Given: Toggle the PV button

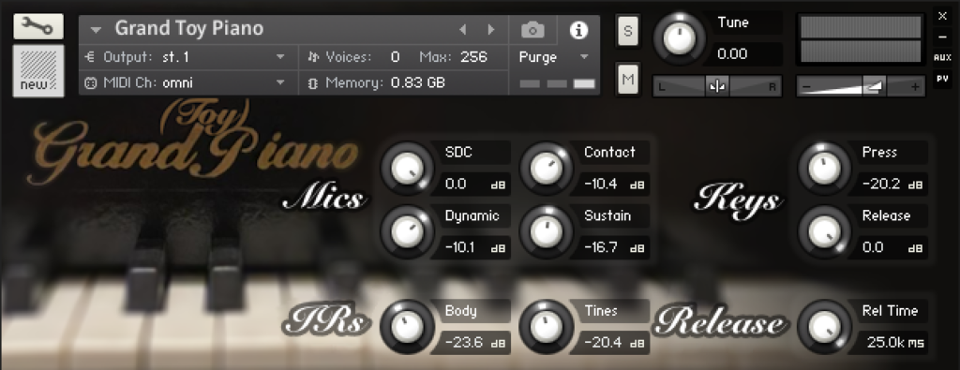Looking at the screenshot, I should coord(942,79).
